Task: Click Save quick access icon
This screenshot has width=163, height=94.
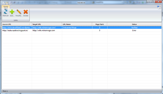Action: click(10, 3)
